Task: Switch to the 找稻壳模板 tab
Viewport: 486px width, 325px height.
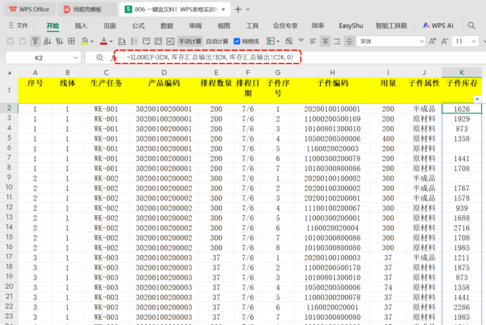Action: tap(87, 9)
